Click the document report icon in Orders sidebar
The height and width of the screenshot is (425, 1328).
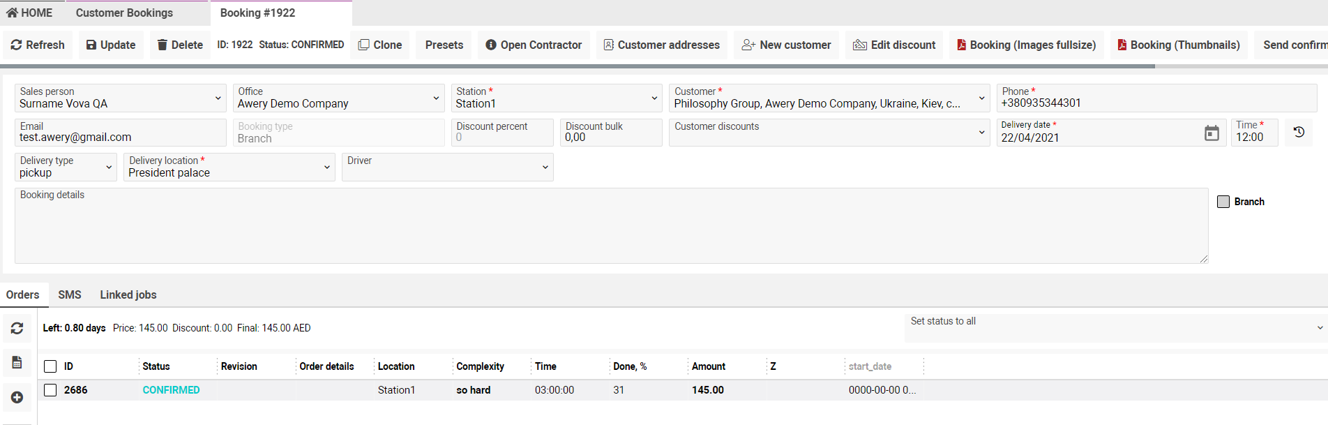pos(17,362)
